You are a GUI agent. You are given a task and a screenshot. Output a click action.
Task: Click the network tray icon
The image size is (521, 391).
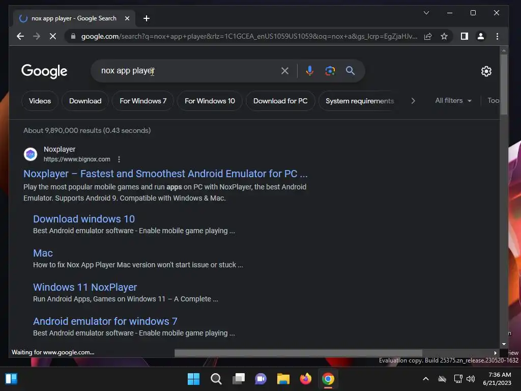[458, 379]
